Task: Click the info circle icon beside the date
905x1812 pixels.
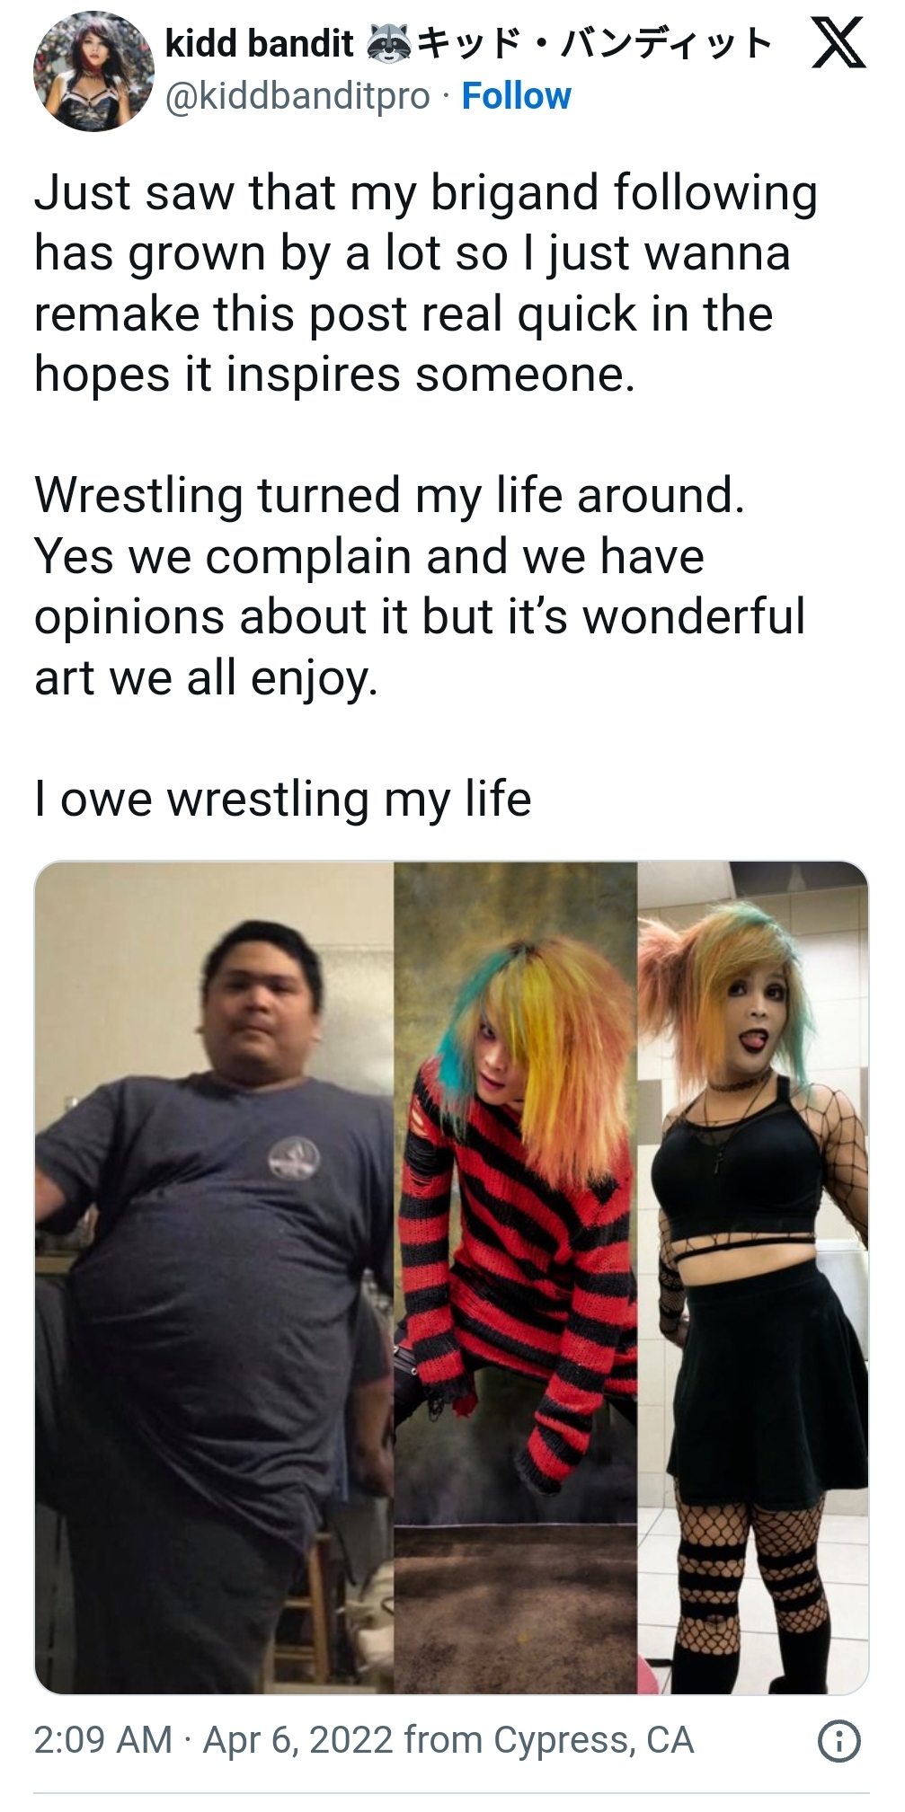Action: pyautogui.click(x=838, y=1741)
